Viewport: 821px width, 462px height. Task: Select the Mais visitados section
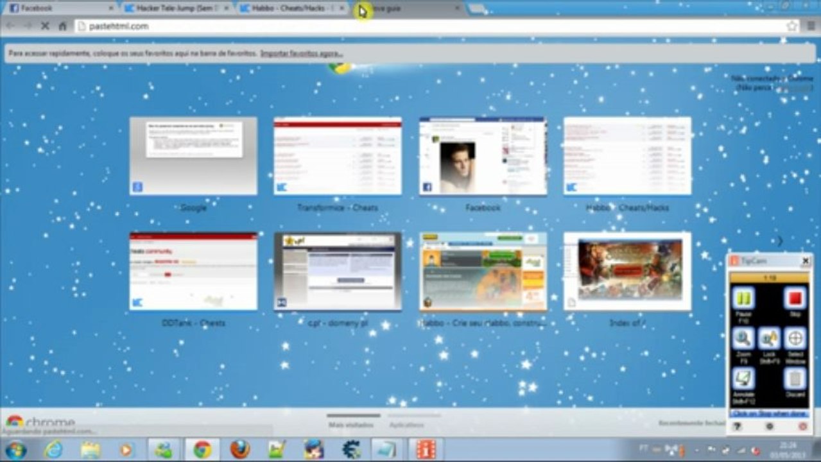[x=351, y=425]
